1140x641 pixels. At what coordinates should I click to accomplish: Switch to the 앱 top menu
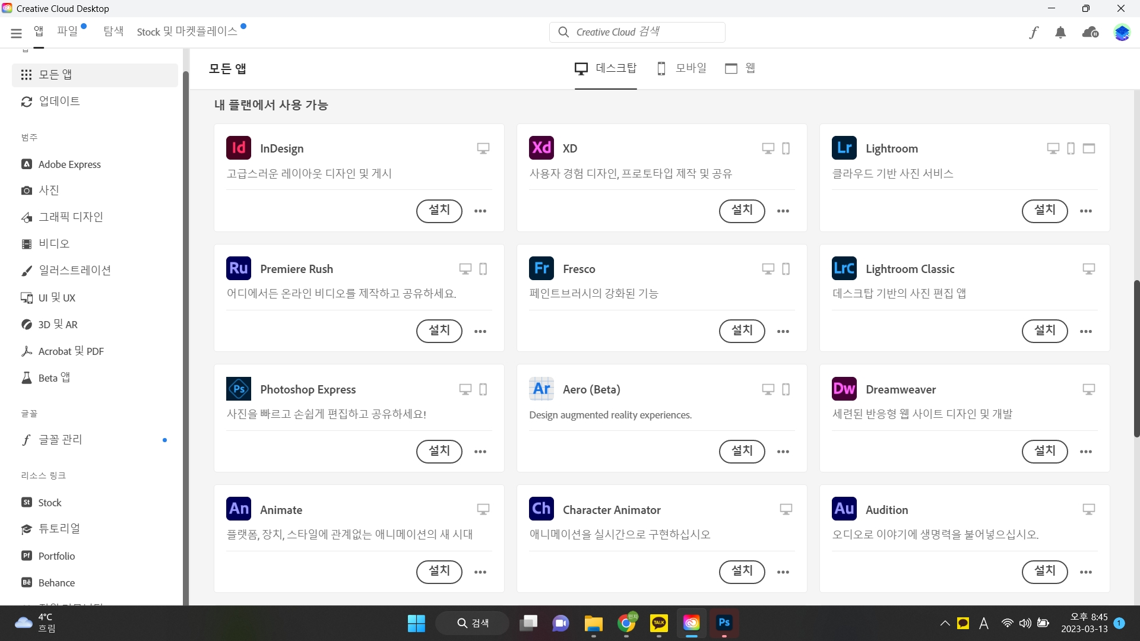[39, 31]
